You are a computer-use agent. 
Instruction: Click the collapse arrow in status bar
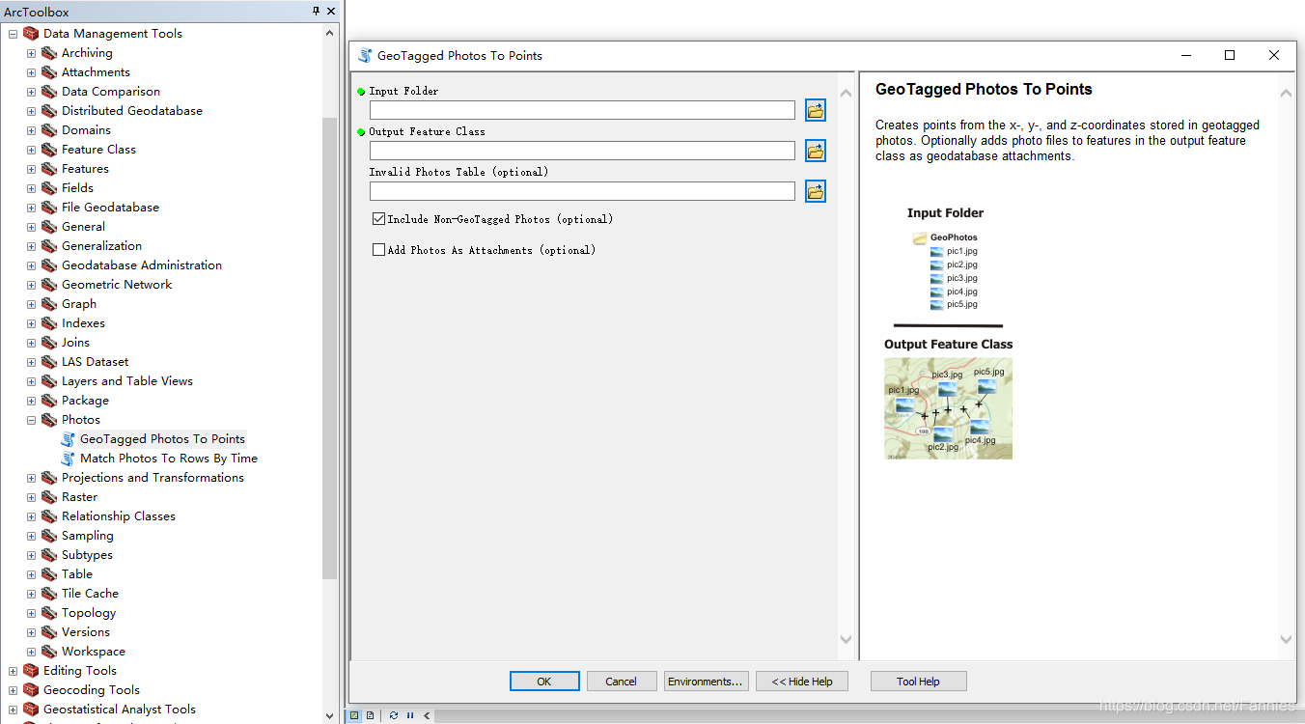tap(427, 715)
